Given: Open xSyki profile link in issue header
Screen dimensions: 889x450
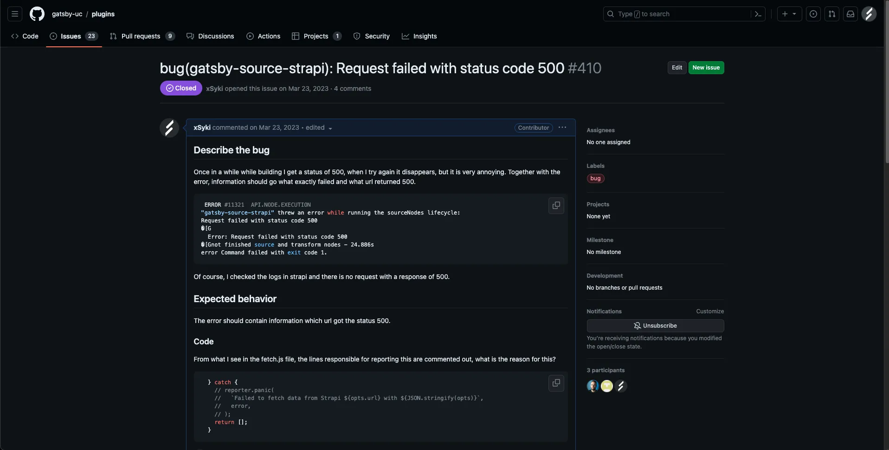Looking at the screenshot, I should click(214, 89).
